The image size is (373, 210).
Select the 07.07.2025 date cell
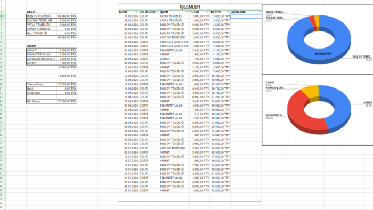128,148
